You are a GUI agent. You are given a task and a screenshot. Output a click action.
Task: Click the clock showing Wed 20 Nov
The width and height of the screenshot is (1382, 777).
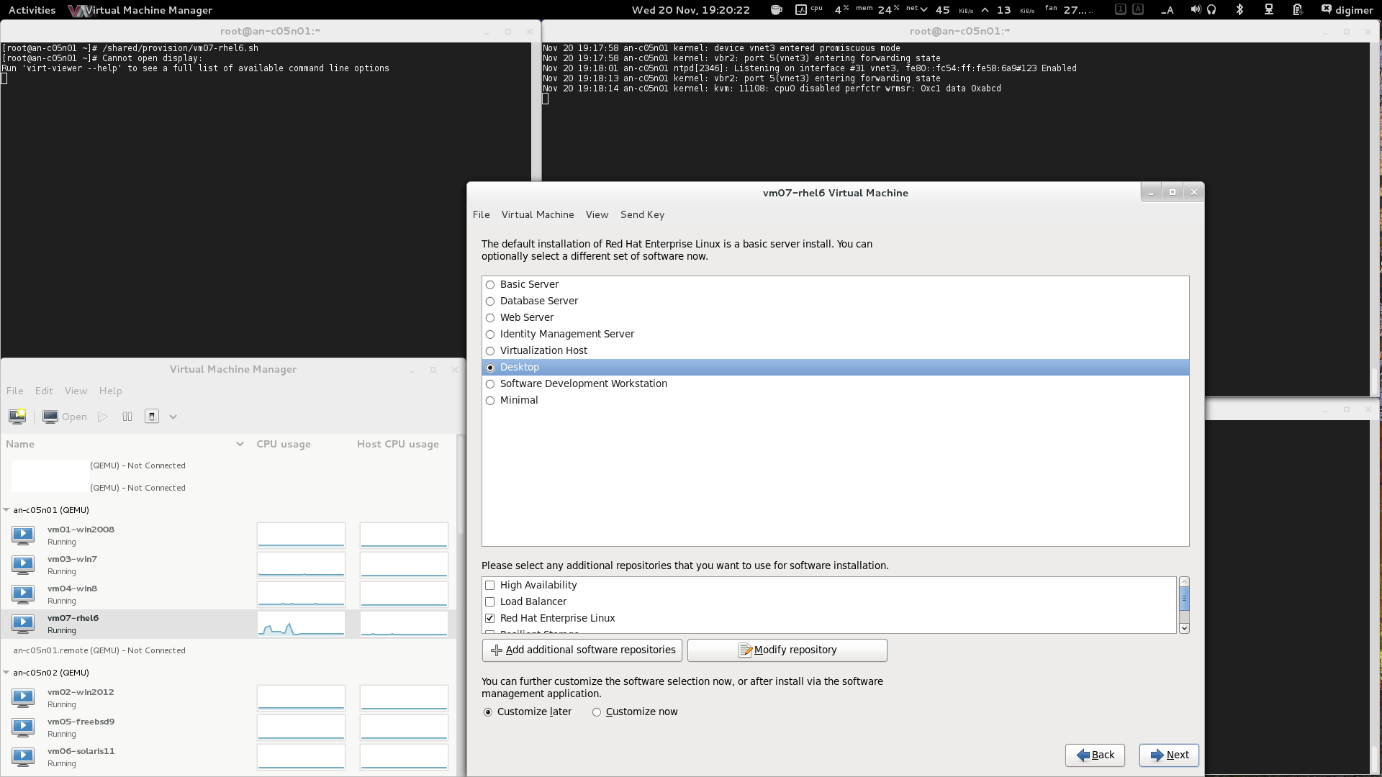(x=690, y=10)
